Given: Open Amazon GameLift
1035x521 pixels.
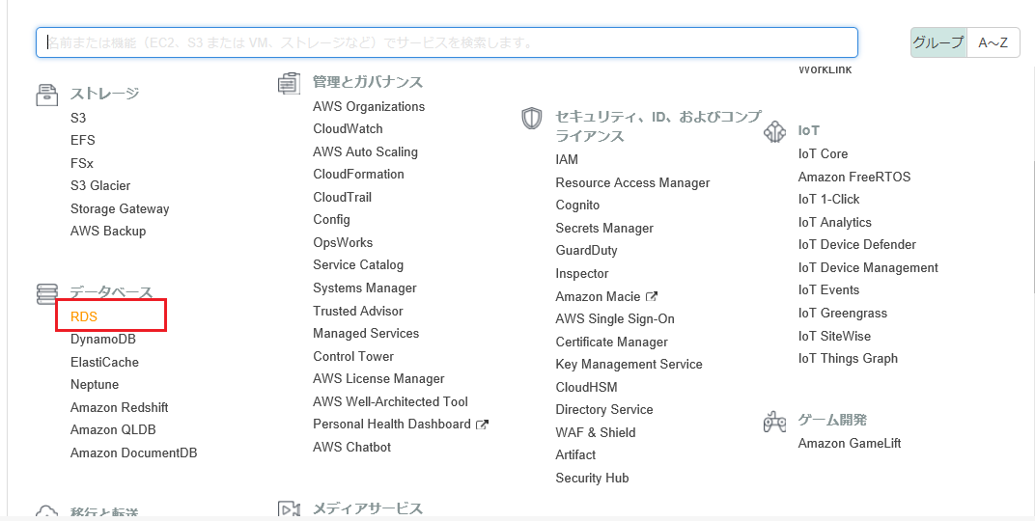Looking at the screenshot, I should coord(849,443).
